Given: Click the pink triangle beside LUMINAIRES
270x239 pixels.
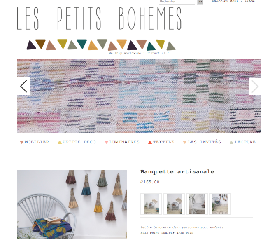Looking at the screenshot, I should [106, 142].
